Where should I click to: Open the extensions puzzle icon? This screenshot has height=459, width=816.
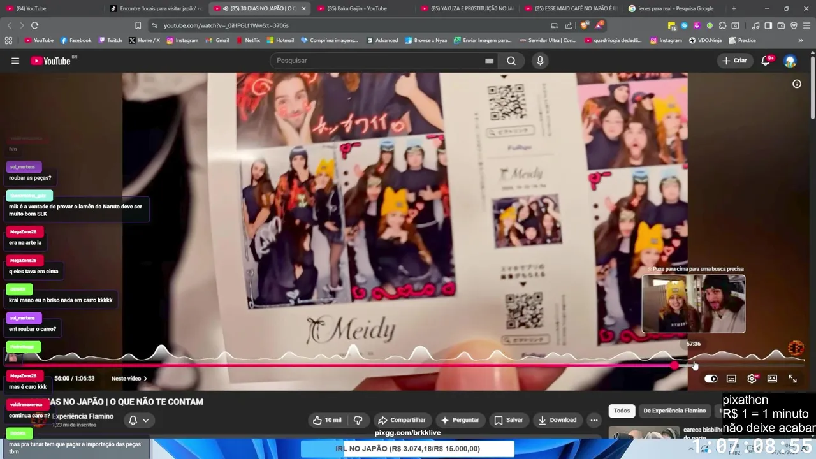pyautogui.click(x=722, y=25)
